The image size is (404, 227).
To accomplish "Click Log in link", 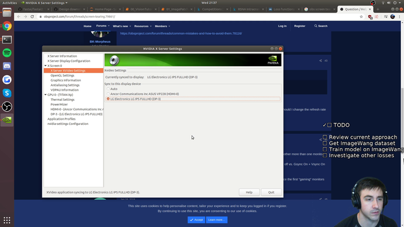I will coord(282,26).
